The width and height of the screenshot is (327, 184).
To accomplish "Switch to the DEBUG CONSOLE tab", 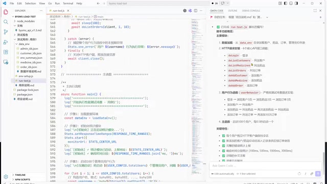I will tap(251, 11).
